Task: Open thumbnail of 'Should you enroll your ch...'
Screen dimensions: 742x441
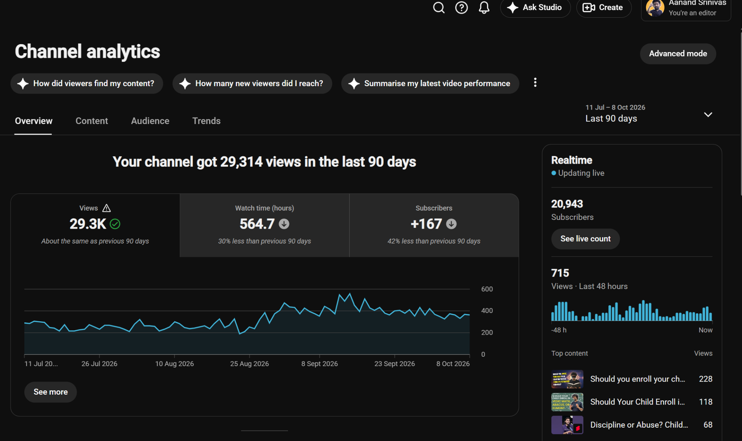Action: (567, 379)
